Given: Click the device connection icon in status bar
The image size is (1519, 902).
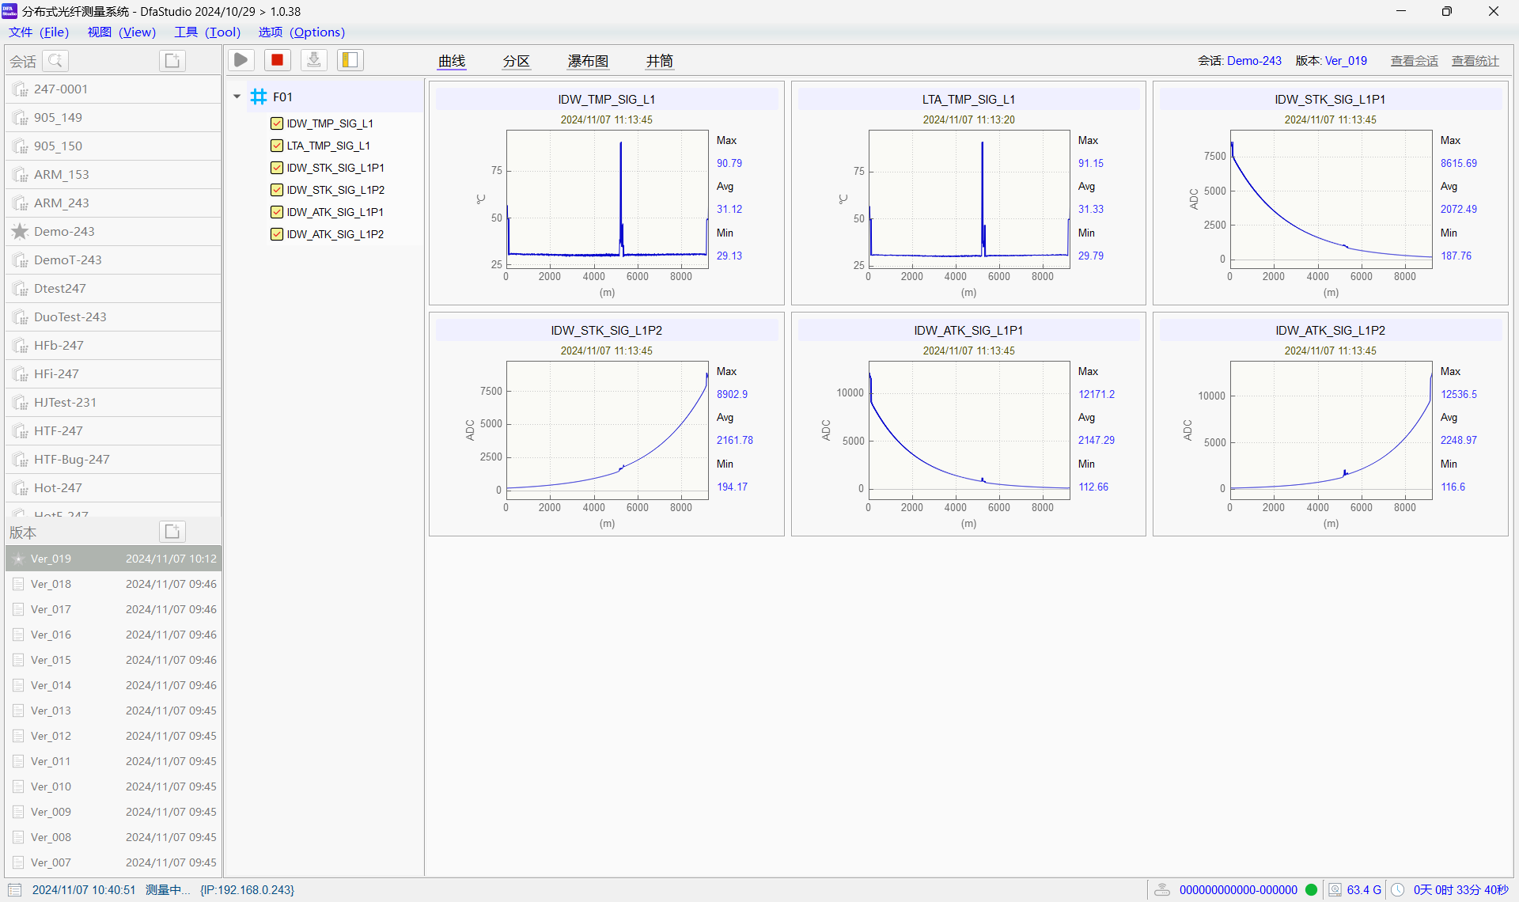Looking at the screenshot, I should [x=1162, y=890].
